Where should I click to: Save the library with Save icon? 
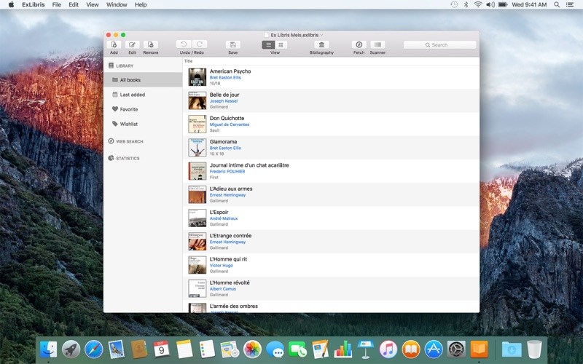coord(232,44)
